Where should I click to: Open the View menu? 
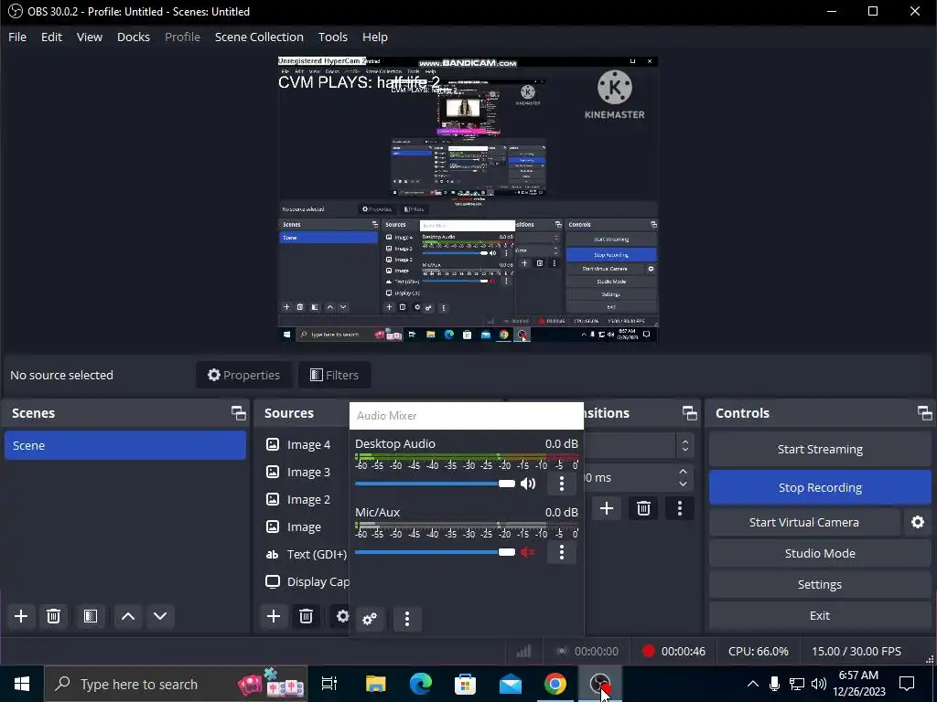(89, 37)
